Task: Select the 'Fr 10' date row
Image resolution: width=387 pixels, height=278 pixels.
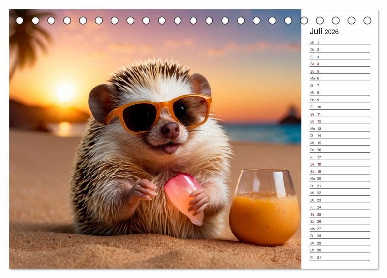Action: [x=340, y=107]
